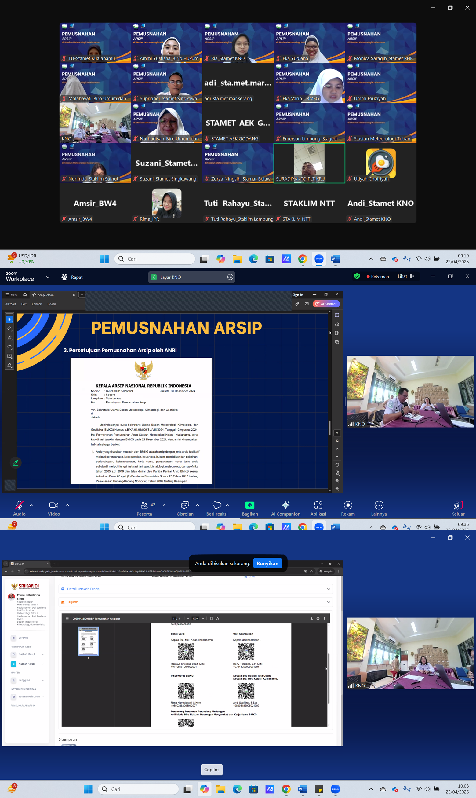Image resolution: width=476 pixels, height=798 pixels.
Task: Click green encryption shield icon
Action: click(357, 276)
